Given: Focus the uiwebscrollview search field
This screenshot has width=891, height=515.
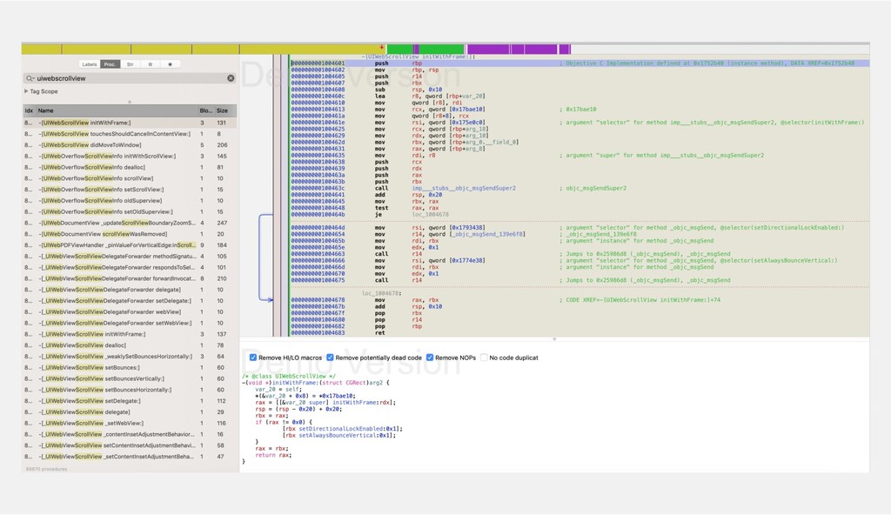Looking at the screenshot, I should (130, 78).
